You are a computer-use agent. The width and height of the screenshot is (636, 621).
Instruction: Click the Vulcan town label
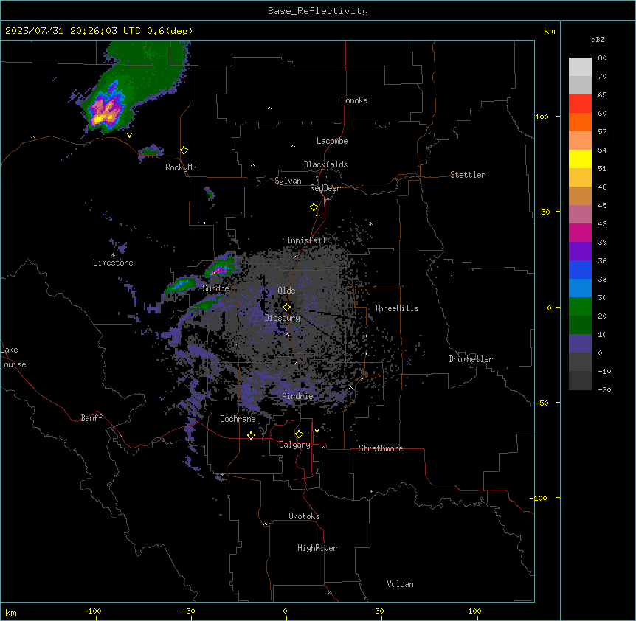coord(400,584)
